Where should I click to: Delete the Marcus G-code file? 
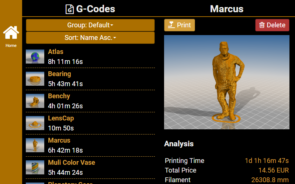pos(272,25)
